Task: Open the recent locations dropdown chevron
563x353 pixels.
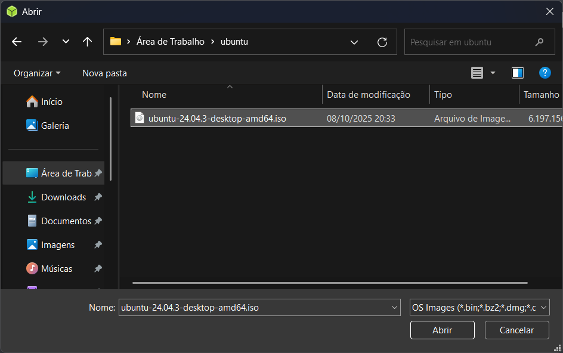Action: pyautogui.click(x=66, y=42)
